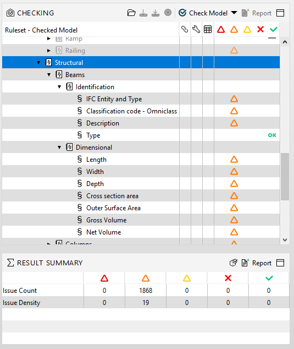Viewport: 294px width, 349px height.
Task: Click the ruleset list scroll down arrow
Action: [x=285, y=240]
